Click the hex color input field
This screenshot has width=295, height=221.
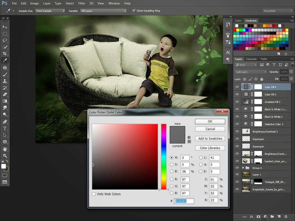pos(184,201)
